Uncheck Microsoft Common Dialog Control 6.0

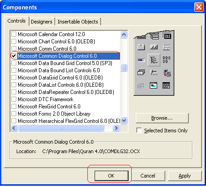point(14,56)
